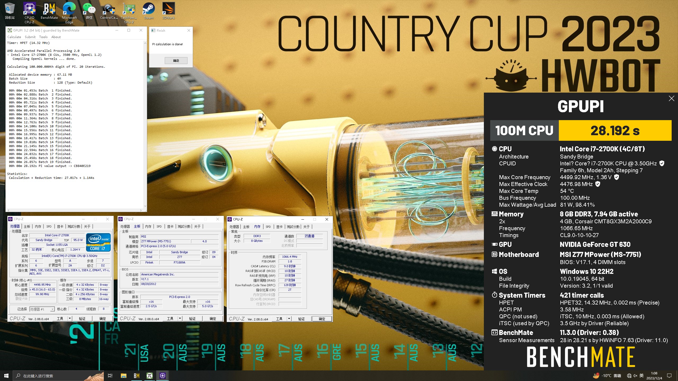The height and width of the screenshot is (381, 678).
Task: Click the verified shield next to CPUID line
Action: tap(662, 164)
